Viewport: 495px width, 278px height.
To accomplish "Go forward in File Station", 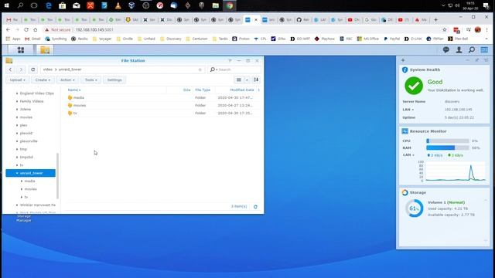I will coord(21,69).
